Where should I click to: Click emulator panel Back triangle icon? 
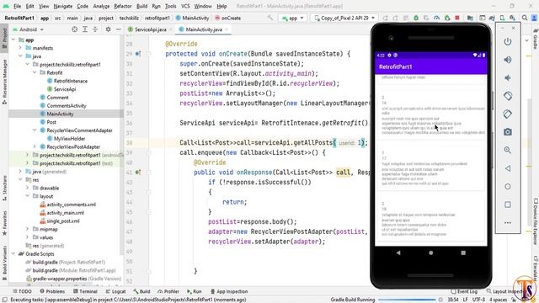tap(507, 168)
